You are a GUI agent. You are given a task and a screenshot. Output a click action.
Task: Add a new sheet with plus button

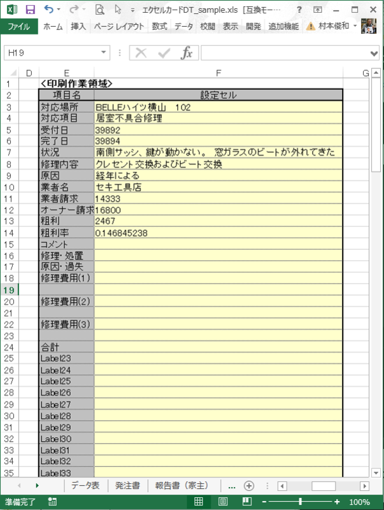(x=249, y=486)
